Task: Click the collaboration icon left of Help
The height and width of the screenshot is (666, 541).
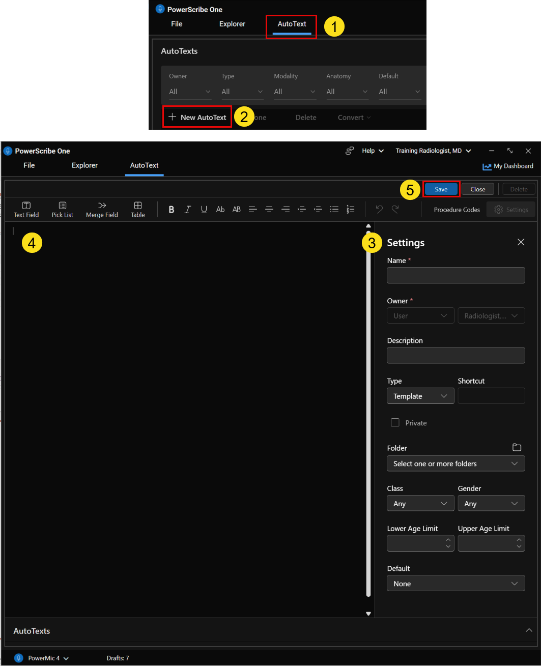Action: (x=350, y=151)
